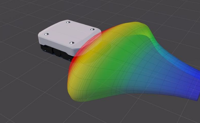Pick the left screw on the device lid
Image resolution: width=200 pixels, height=123 pixels.
(x=46, y=34)
